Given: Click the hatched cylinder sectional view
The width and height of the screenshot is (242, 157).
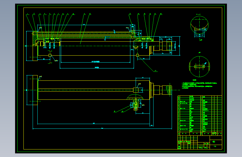Looking at the screenshot, I should point(102,46).
